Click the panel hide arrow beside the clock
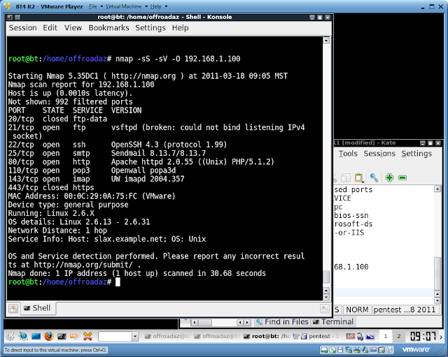The image size is (448, 357). click(x=441, y=337)
